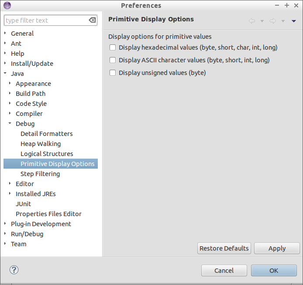Viewport: 303px width, 285px height.
Task: Open the forward history dropdown arrow
Action: pos(283,21)
